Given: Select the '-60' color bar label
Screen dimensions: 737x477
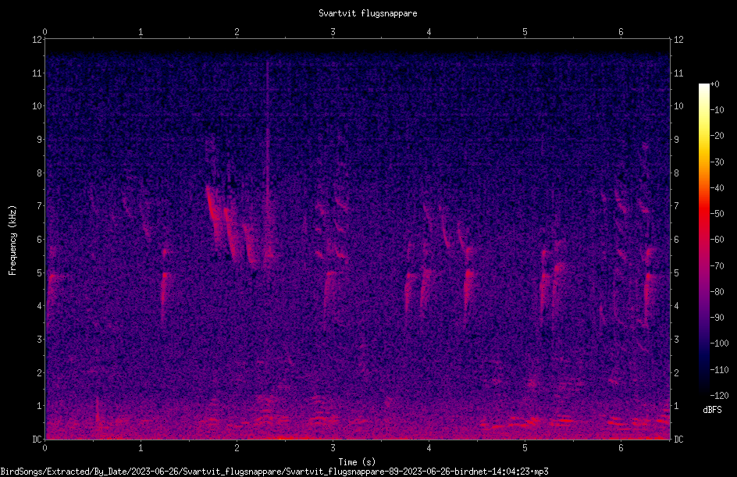Looking at the screenshot, I should (717, 240).
